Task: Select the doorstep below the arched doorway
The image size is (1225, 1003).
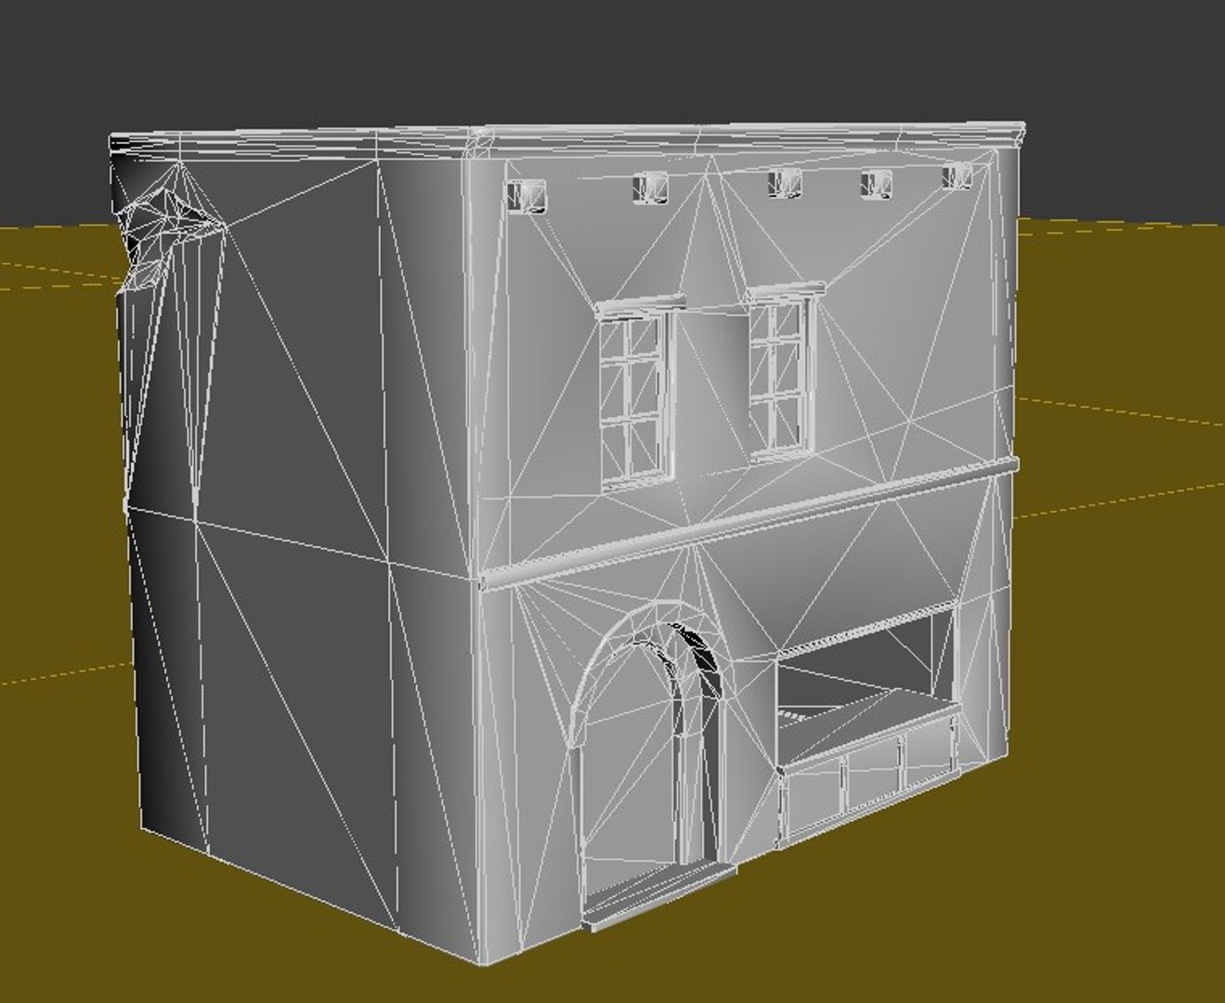Action: coord(659,898)
